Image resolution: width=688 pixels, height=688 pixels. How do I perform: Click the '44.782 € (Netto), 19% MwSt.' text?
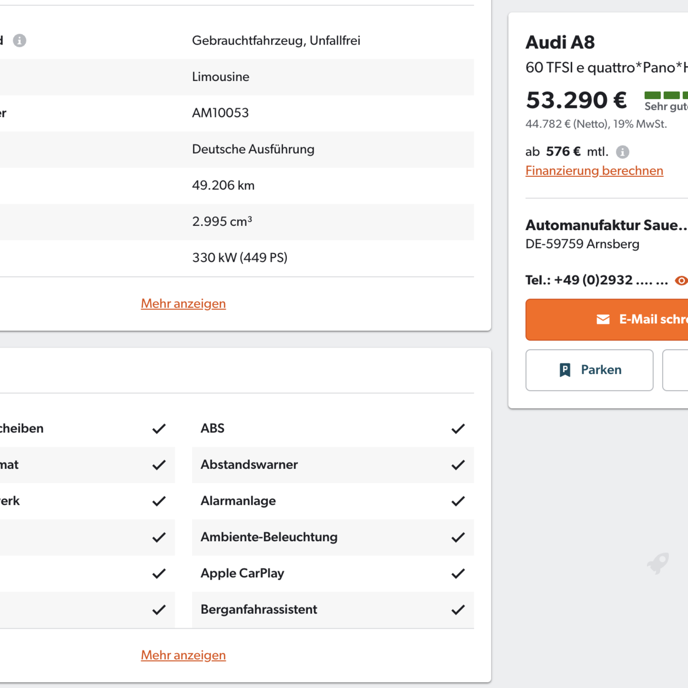point(596,124)
